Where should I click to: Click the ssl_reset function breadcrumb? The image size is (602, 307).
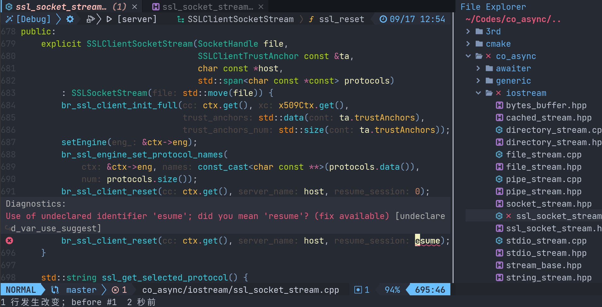pos(342,19)
